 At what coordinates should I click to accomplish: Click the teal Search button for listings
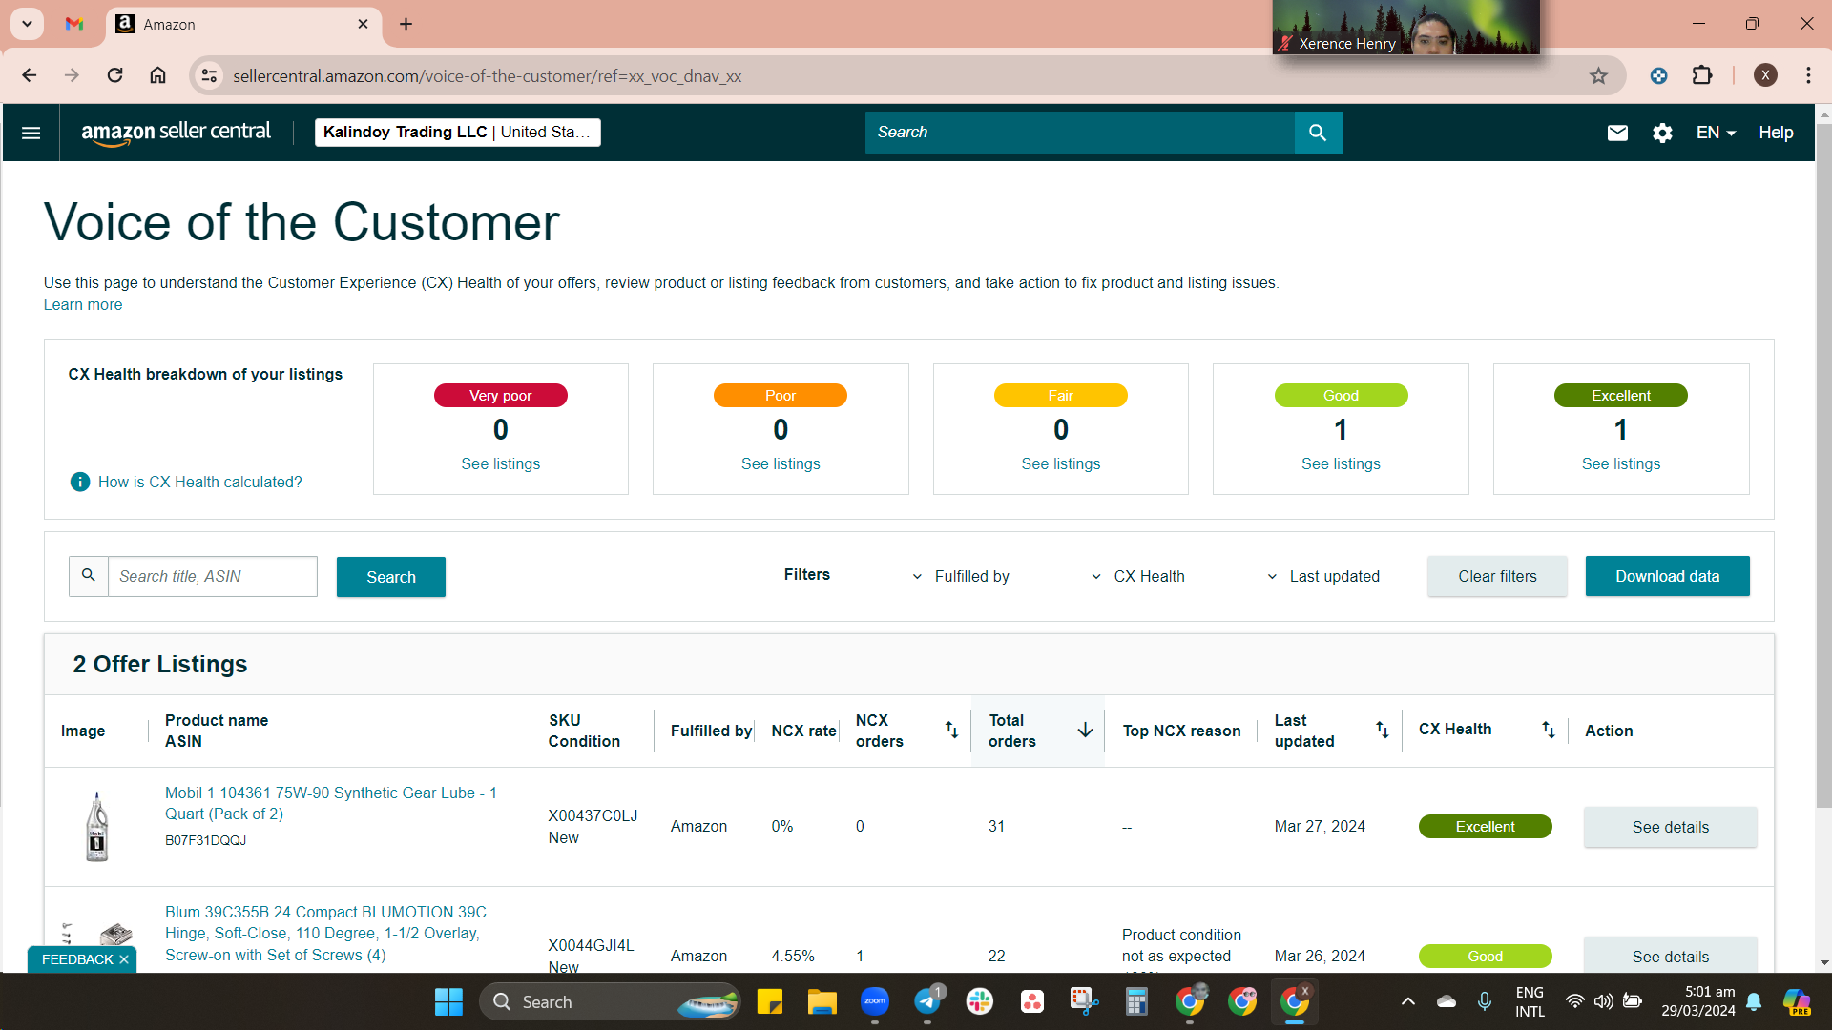point(391,577)
